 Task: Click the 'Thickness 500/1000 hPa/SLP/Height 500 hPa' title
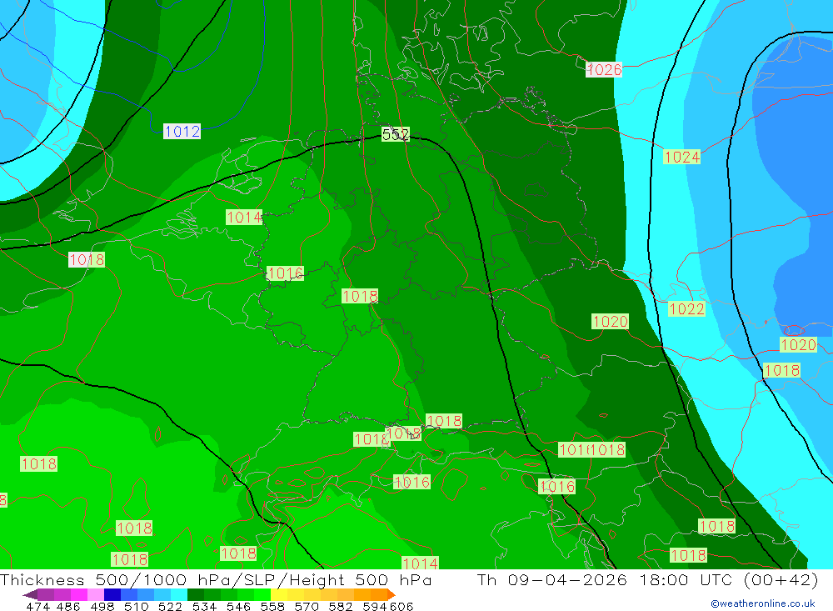click(216, 579)
